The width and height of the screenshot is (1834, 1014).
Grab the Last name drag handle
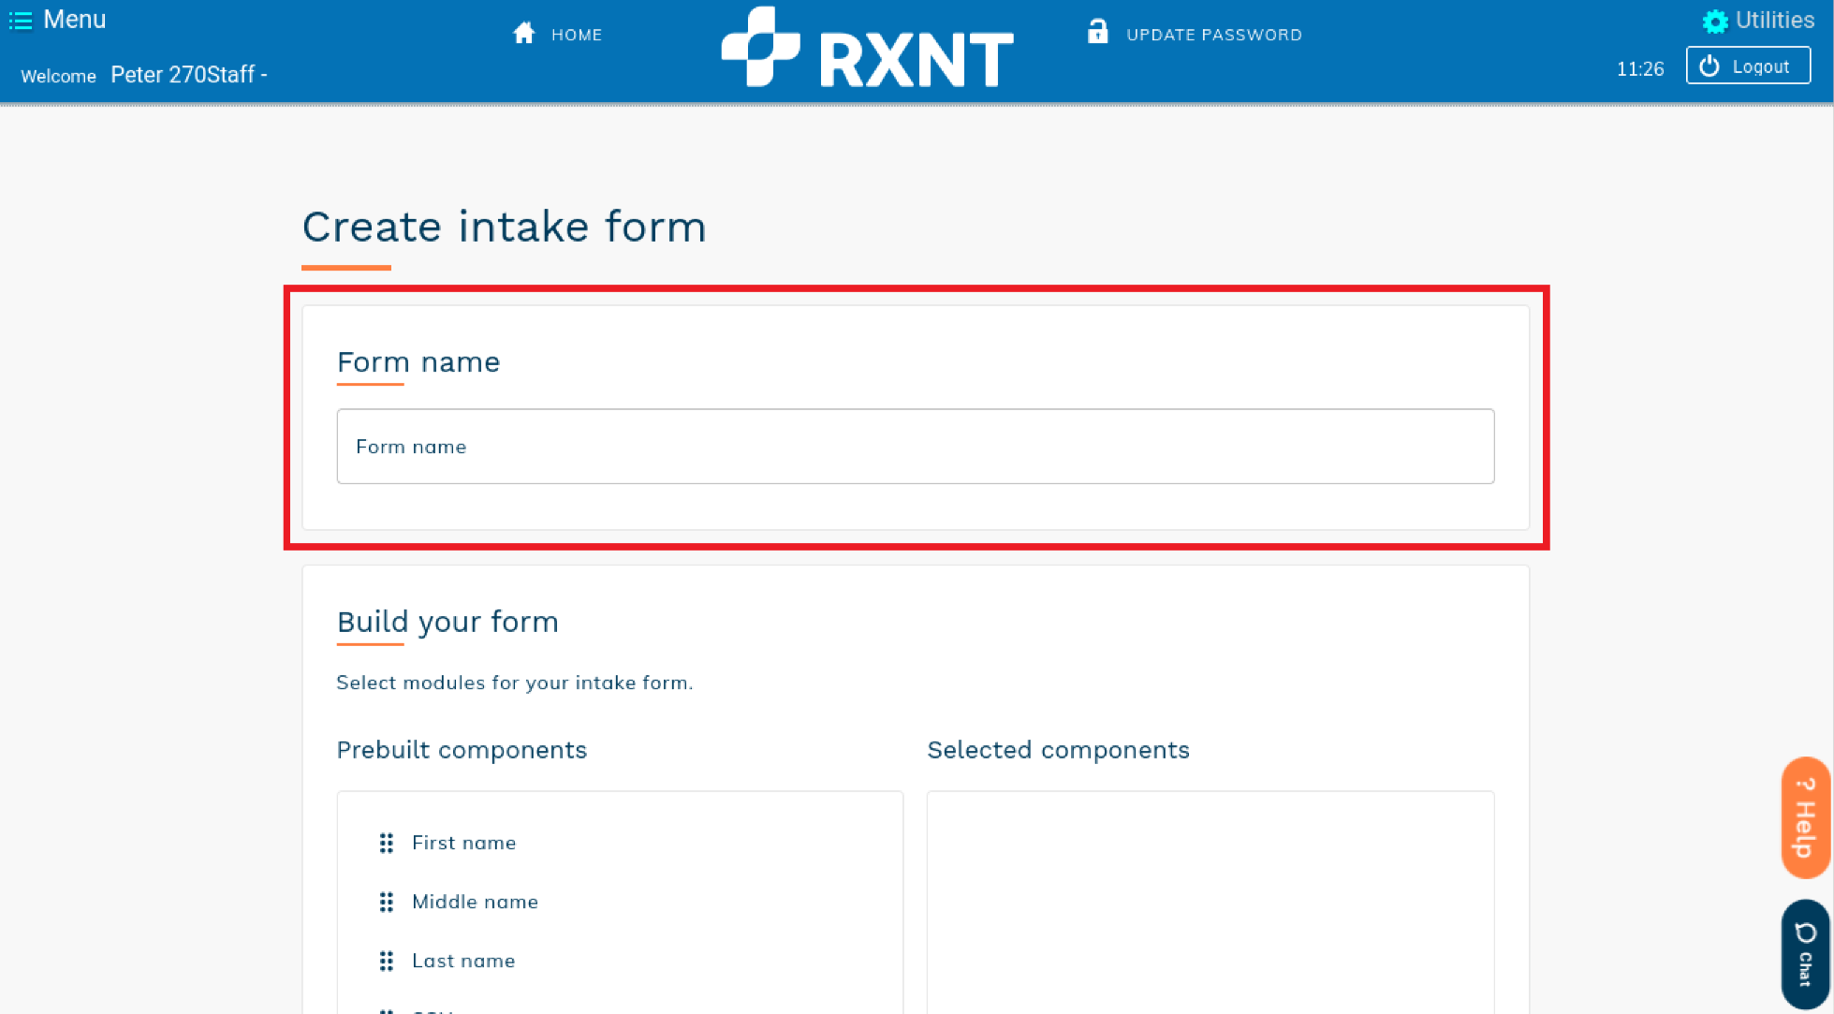click(x=386, y=961)
